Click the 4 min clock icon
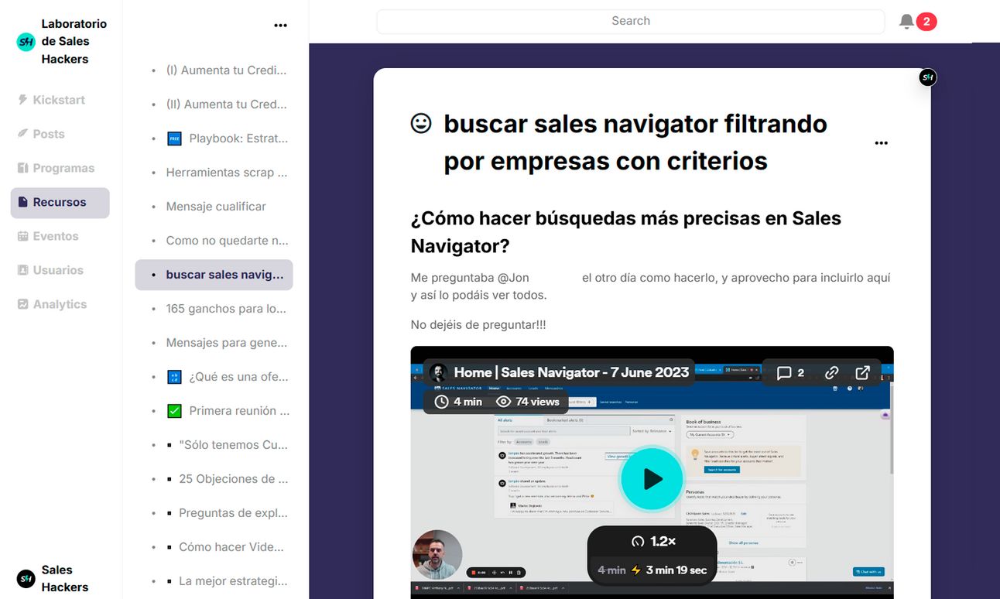Screen dimensions: 1000x599 coord(442,402)
